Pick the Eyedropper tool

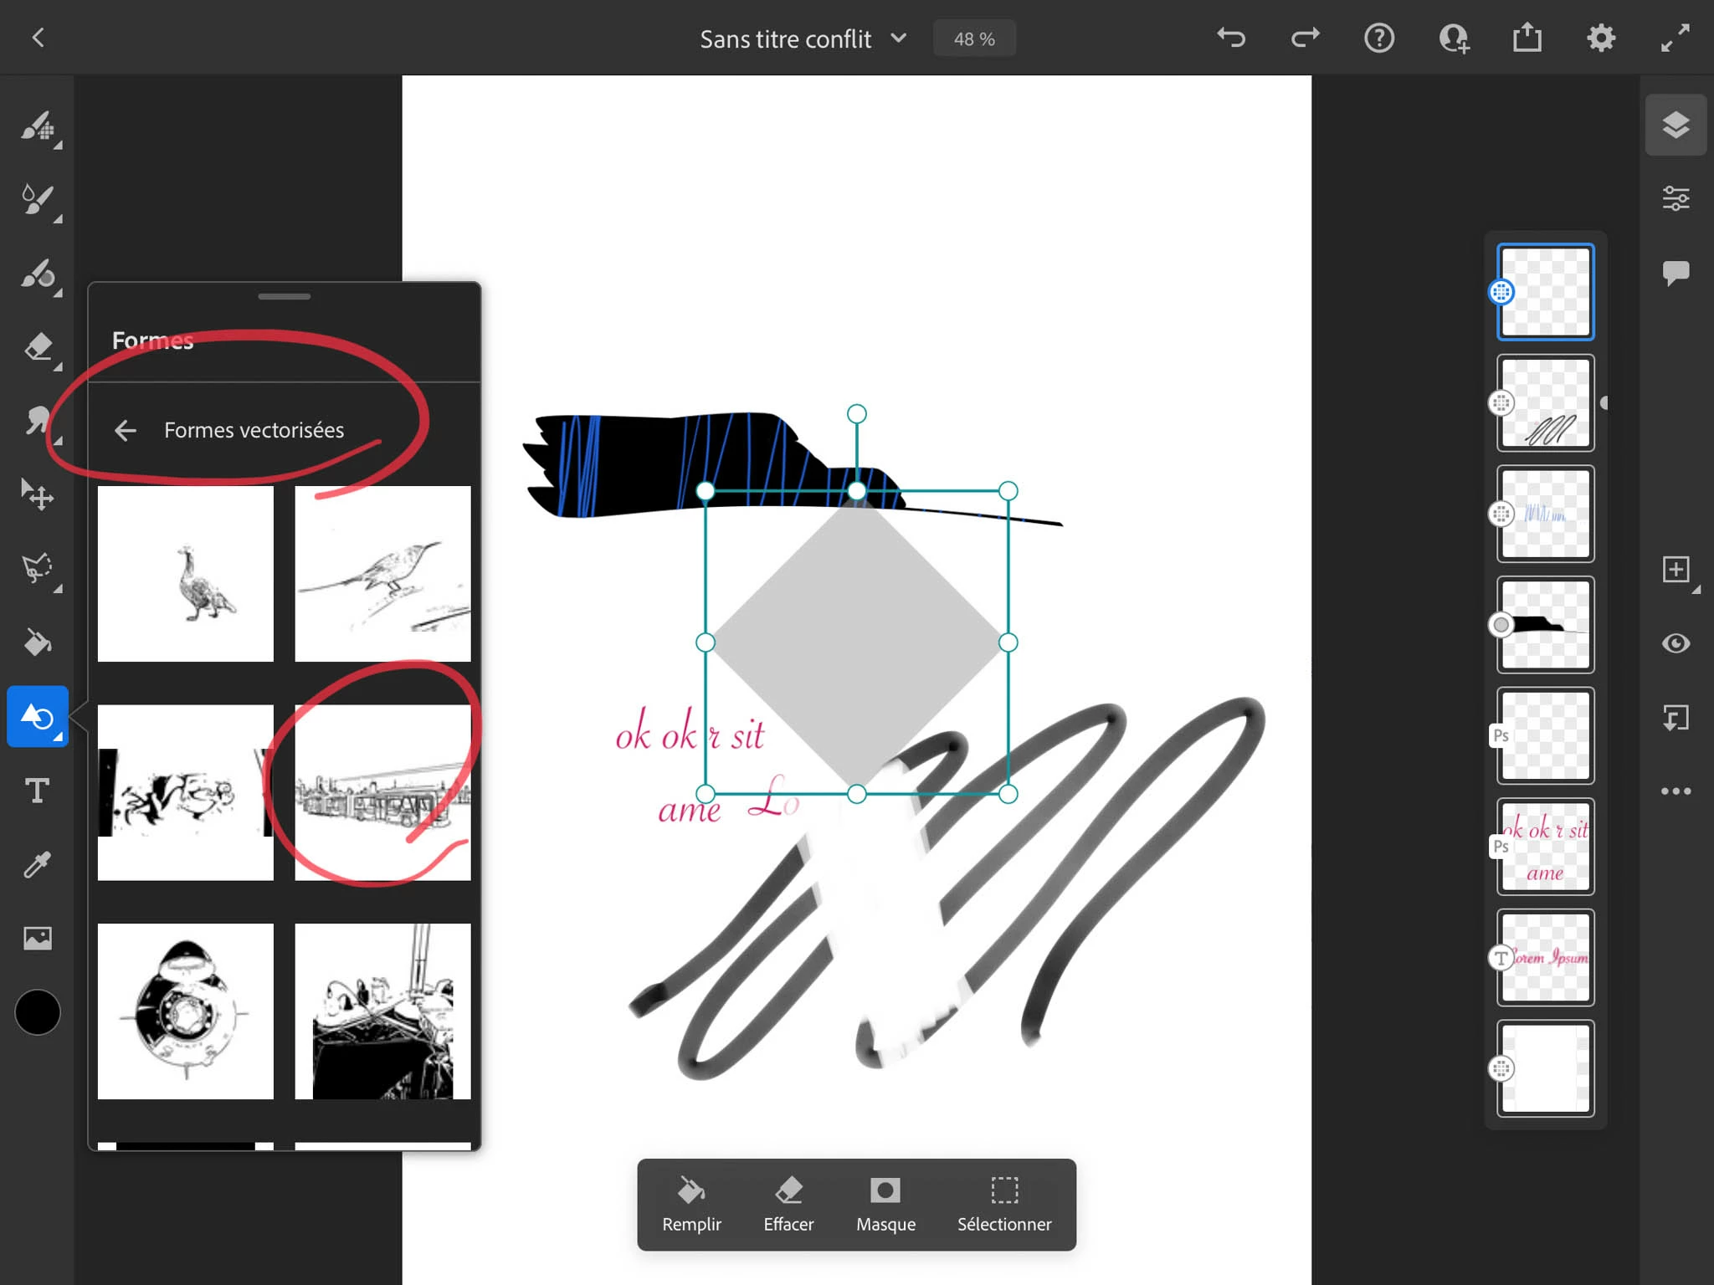(x=38, y=864)
